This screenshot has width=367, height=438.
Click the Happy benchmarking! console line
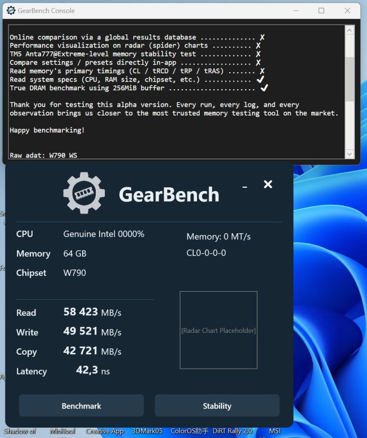click(x=47, y=130)
